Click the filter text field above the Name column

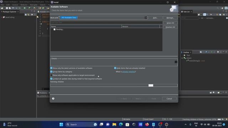pos(106,22)
